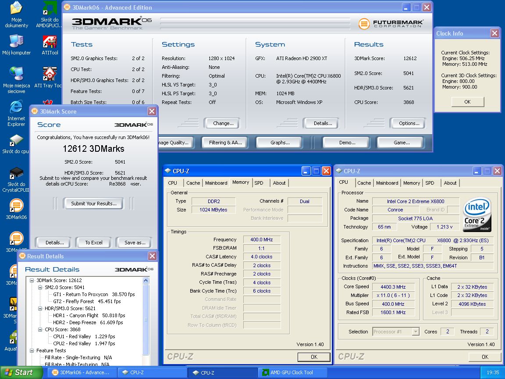Open CPU tab in Memory CPU-Z window
This screenshot has width=505, height=379.
point(173,183)
